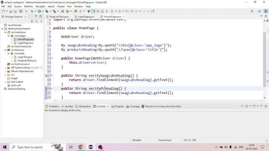
Task: Minimize the Package Explorer panel
Action: point(36,16)
